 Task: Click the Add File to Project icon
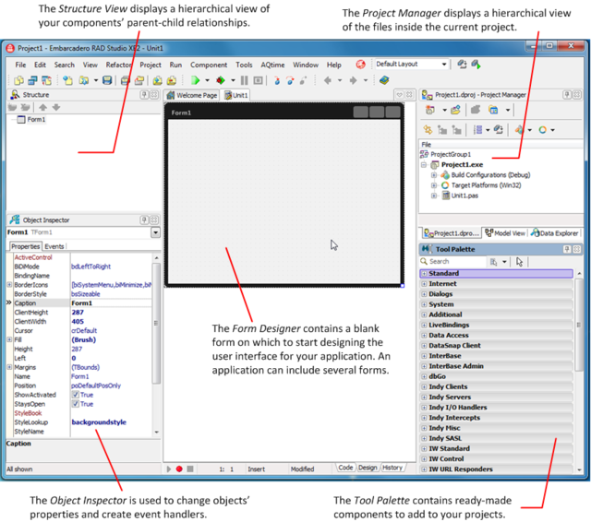(158, 80)
